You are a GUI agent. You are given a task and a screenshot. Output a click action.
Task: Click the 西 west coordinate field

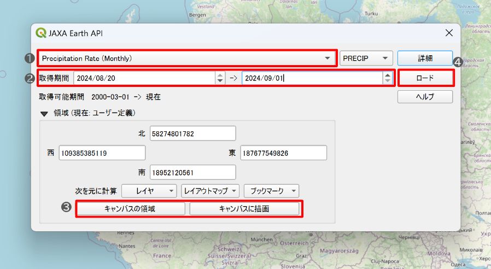[x=102, y=153]
